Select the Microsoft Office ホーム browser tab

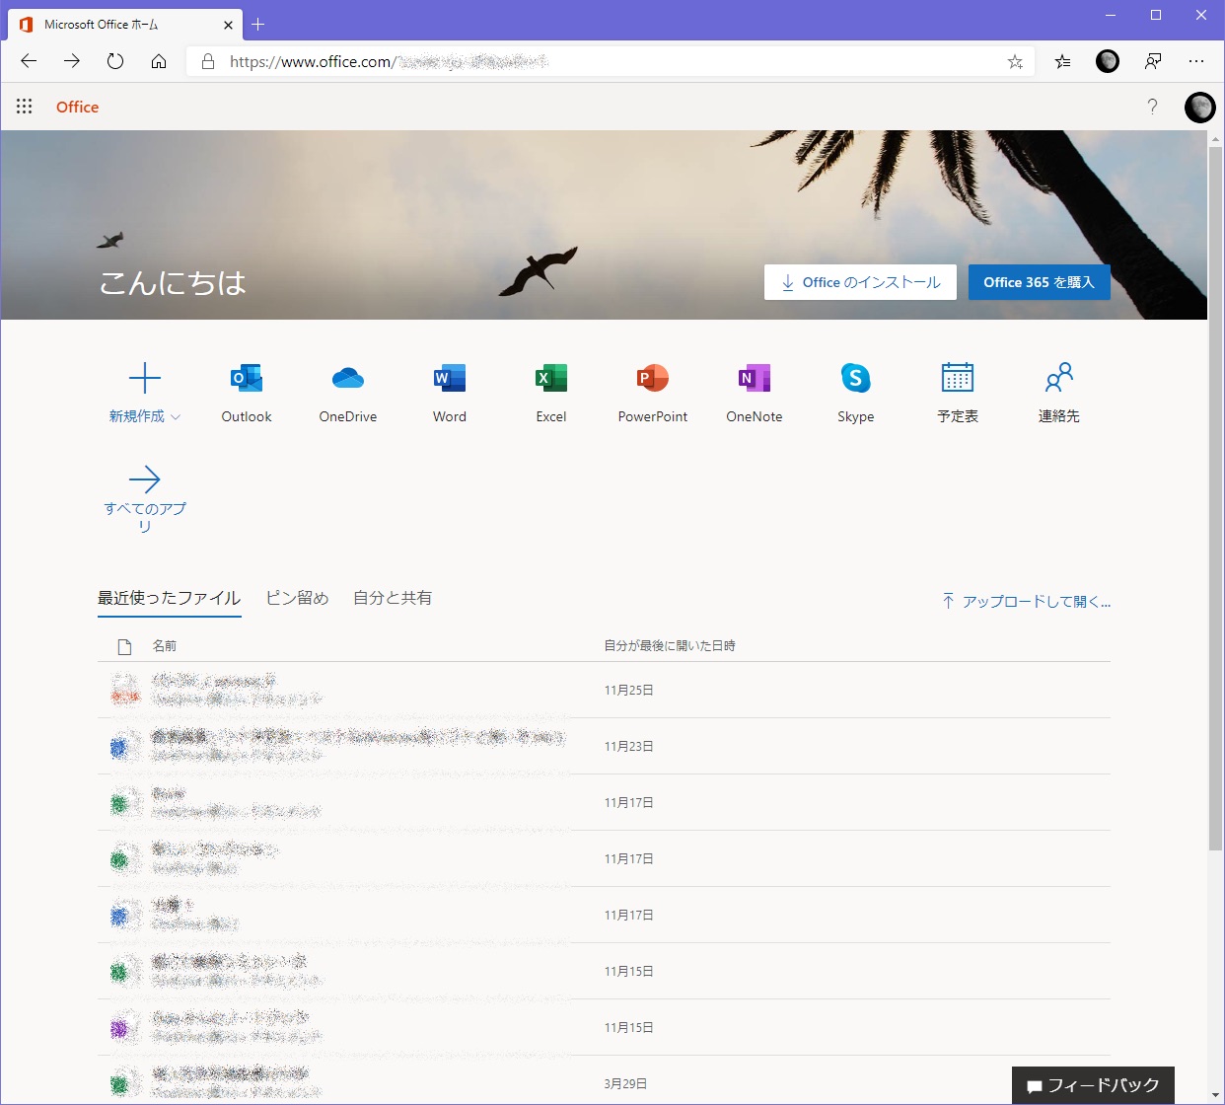125,25
